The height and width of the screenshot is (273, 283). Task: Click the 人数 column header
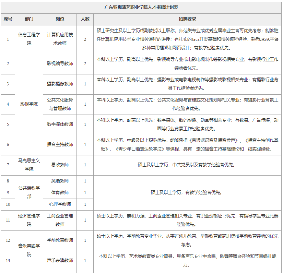(x=85, y=19)
